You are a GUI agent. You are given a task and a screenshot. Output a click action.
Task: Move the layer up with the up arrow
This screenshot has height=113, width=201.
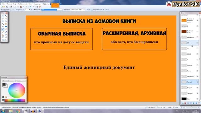(193, 103)
